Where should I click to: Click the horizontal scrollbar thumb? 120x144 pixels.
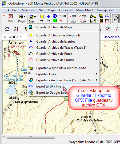[31, 137]
